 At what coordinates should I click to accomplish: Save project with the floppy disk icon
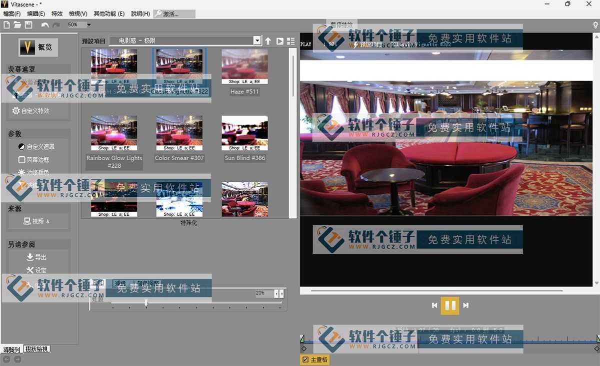tap(28, 25)
